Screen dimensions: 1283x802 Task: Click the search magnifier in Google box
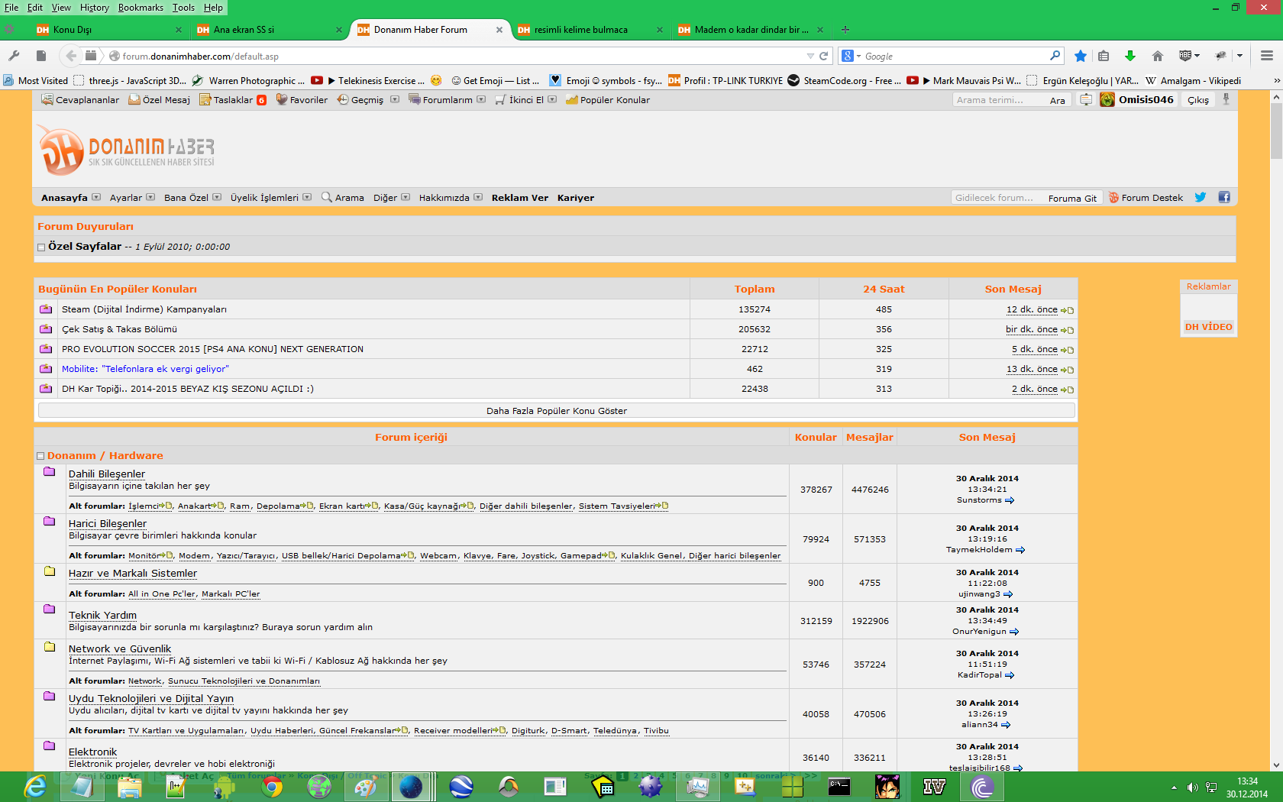[1055, 56]
